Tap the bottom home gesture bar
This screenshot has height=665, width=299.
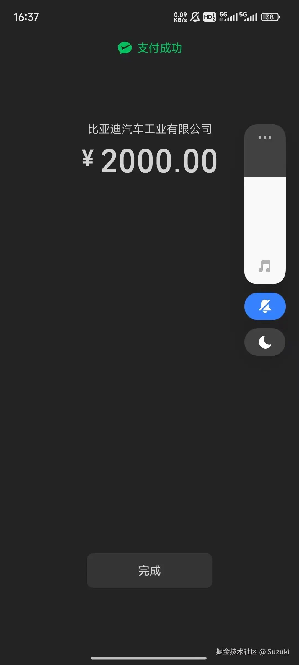149,658
